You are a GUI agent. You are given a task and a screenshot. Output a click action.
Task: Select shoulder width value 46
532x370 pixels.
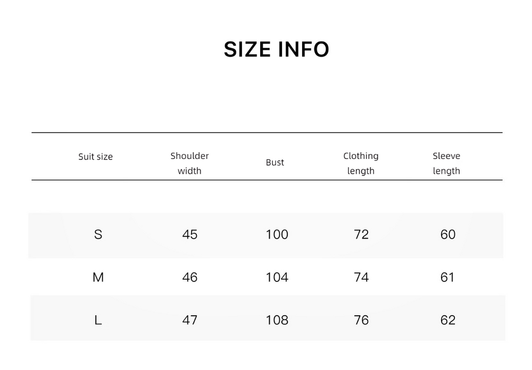click(190, 277)
